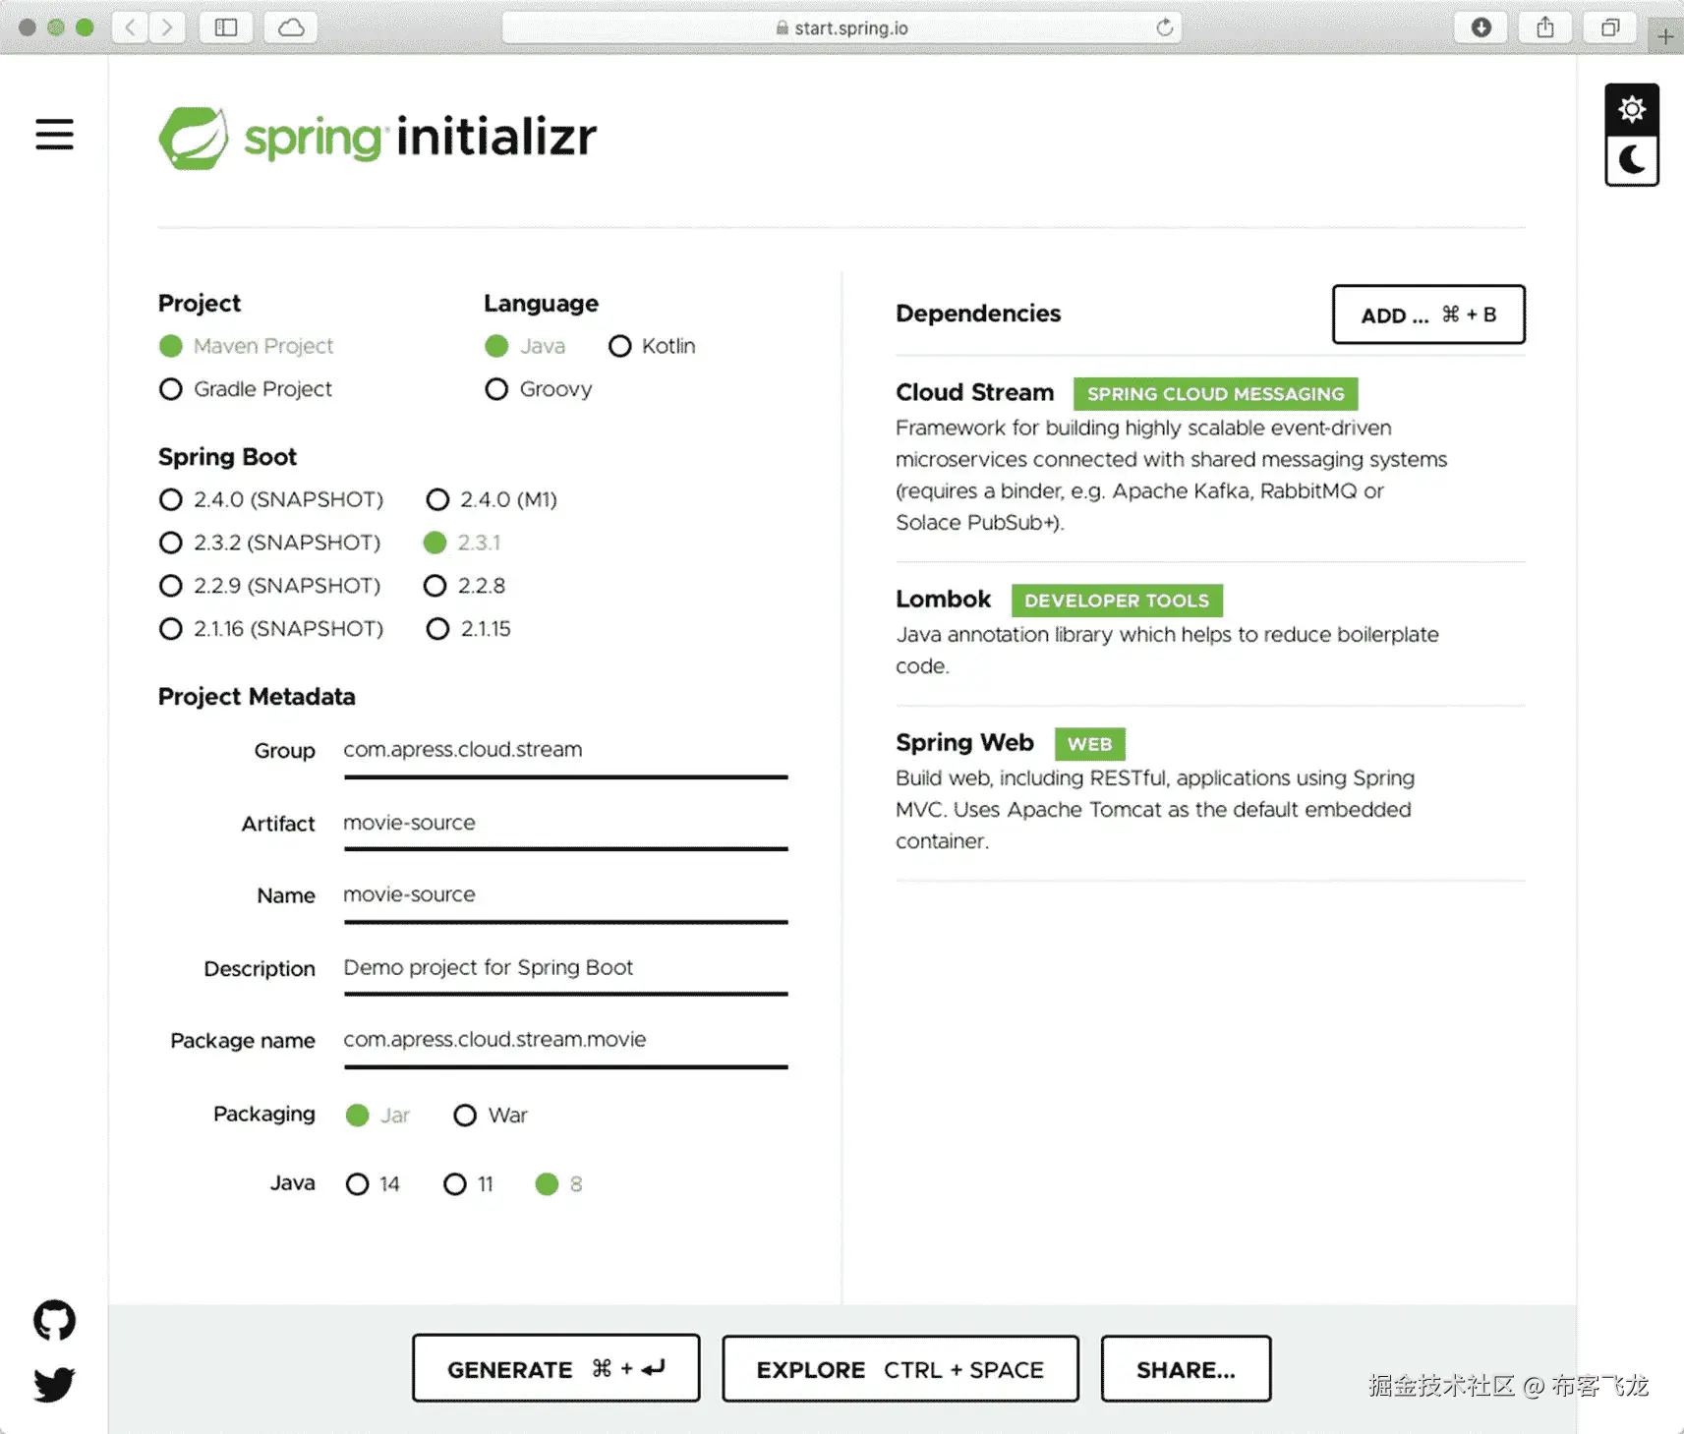Go back in Safari
The image size is (1684, 1434).
click(x=130, y=28)
